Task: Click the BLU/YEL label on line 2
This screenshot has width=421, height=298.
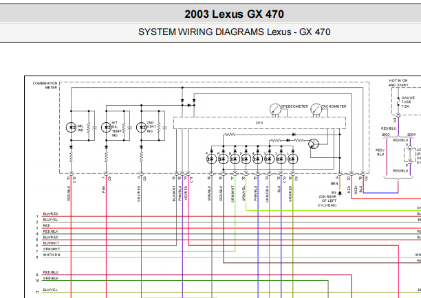Action: [x=50, y=220]
